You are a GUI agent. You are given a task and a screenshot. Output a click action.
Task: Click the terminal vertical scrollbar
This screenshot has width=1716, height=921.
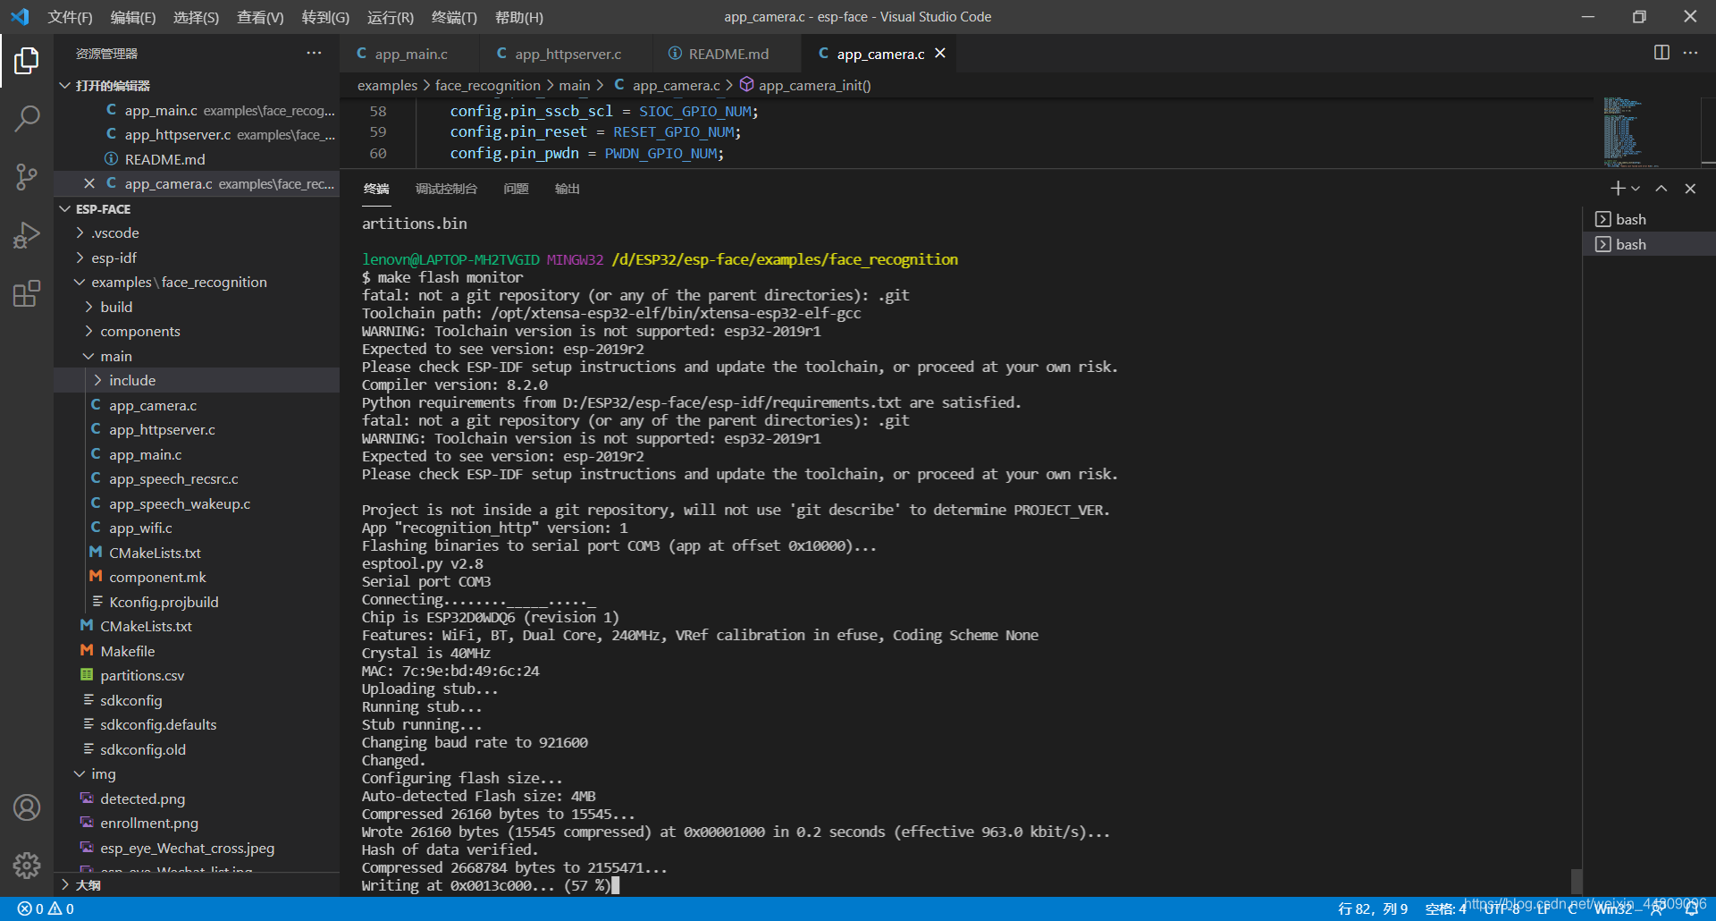click(x=1576, y=881)
